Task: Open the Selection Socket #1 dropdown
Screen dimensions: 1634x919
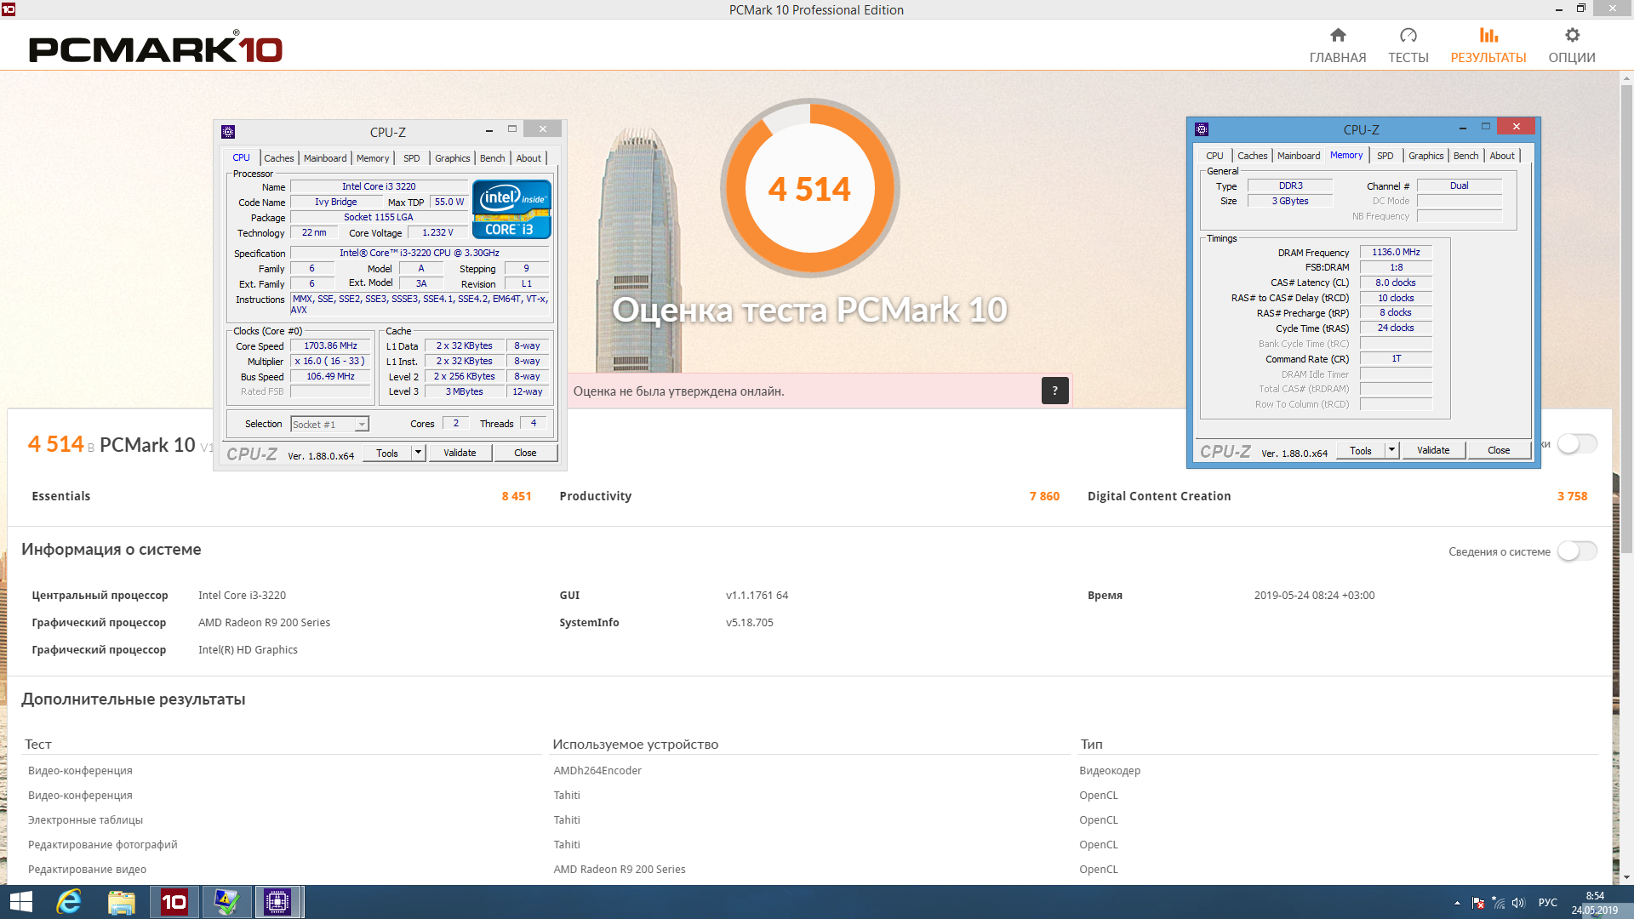Action: tap(329, 424)
